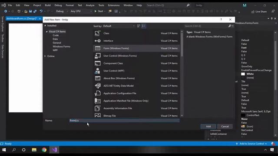278x156 pixels.
Task: Switch to dashboardform.cs [Design] tab
Action: tap(22, 19)
